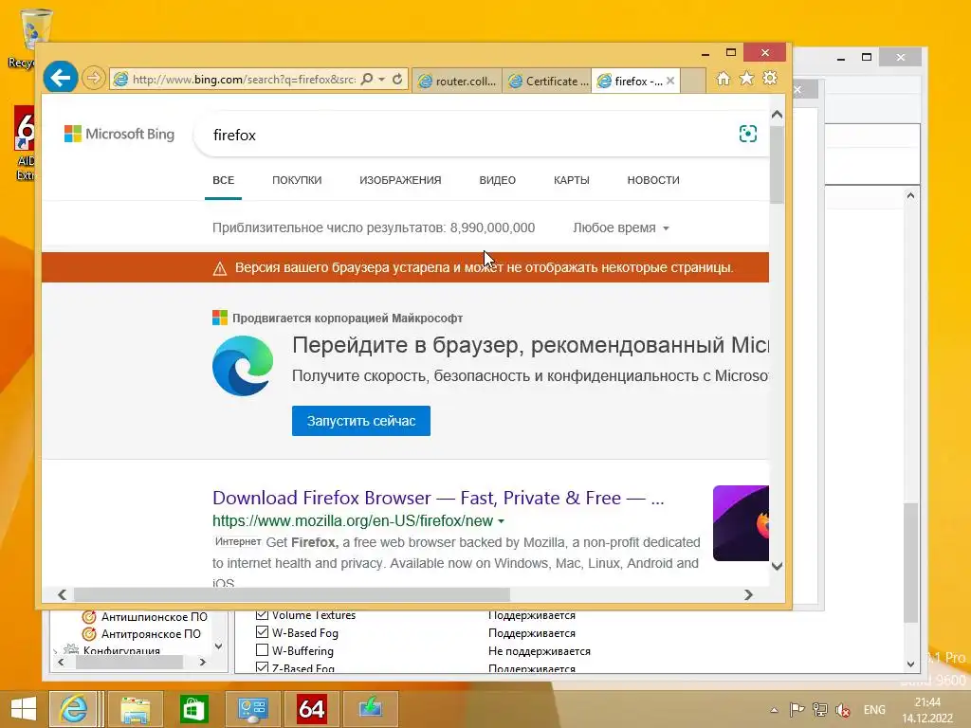Click the Microsoft Bing logo
The width and height of the screenshot is (971, 728).
pos(119,134)
